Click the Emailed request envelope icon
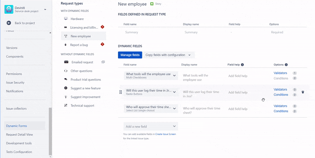Image resolution: width=315 pixels, height=158 pixels. [x=66, y=62]
